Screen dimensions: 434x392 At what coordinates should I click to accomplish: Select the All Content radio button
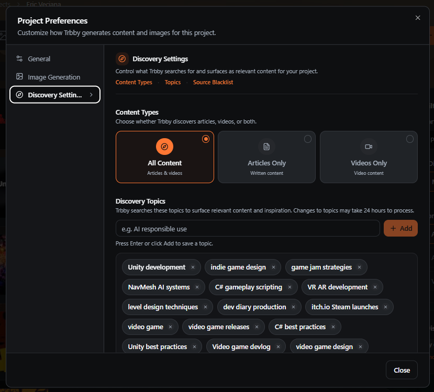(x=206, y=139)
